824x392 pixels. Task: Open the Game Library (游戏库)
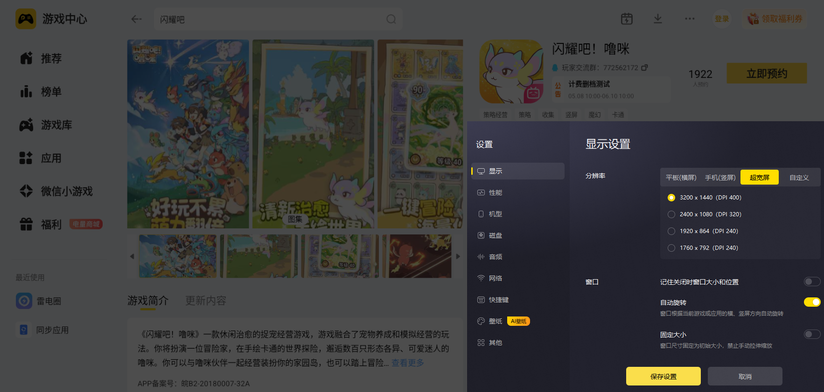[x=47, y=125]
